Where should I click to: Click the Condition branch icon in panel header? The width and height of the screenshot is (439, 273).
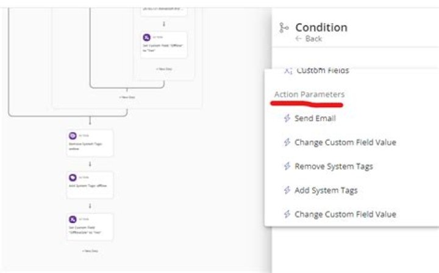[x=284, y=27]
